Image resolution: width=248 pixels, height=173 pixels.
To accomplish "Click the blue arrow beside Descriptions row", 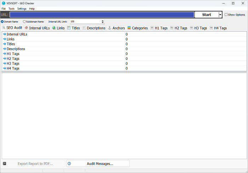I will (5, 49).
